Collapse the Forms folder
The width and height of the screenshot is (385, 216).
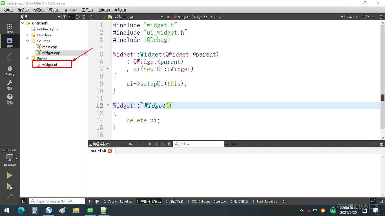click(x=28, y=59)
